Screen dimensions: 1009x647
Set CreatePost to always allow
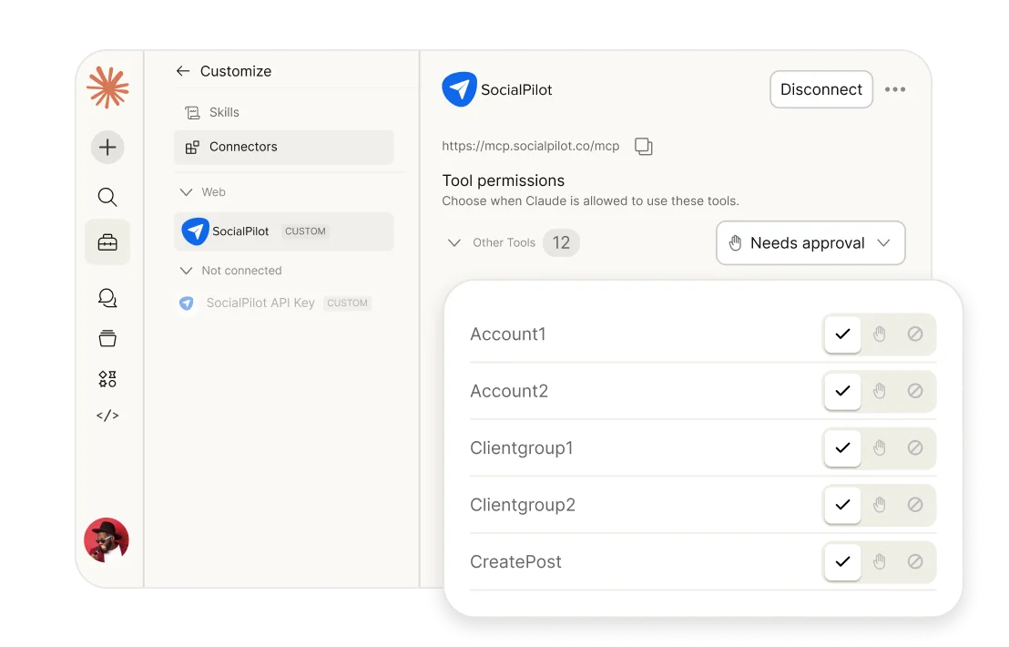pos(842,561)
